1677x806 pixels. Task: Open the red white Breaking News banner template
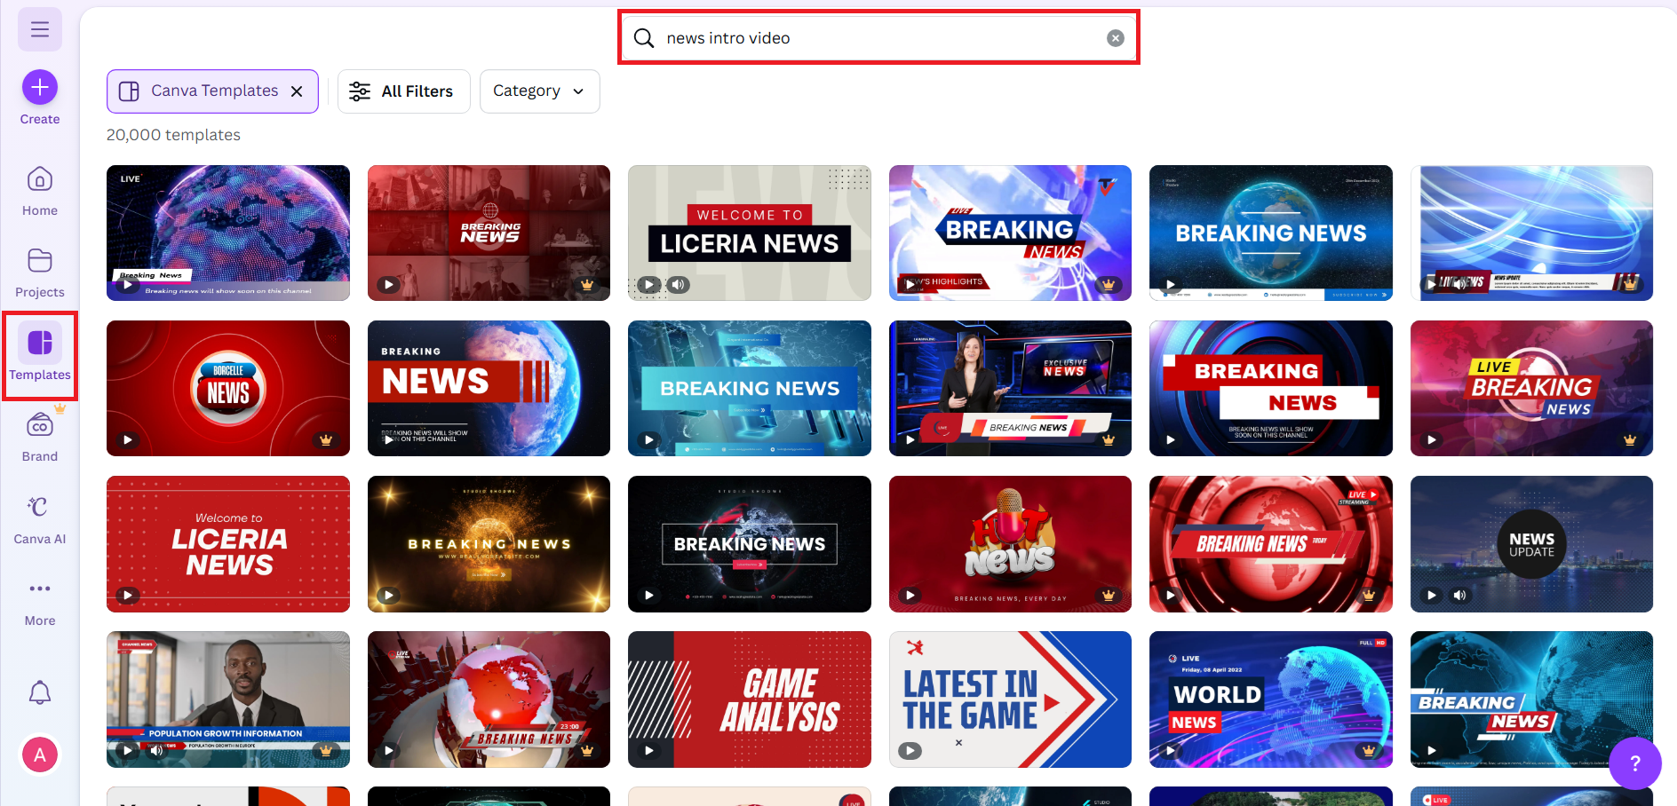click(1271, 388)
